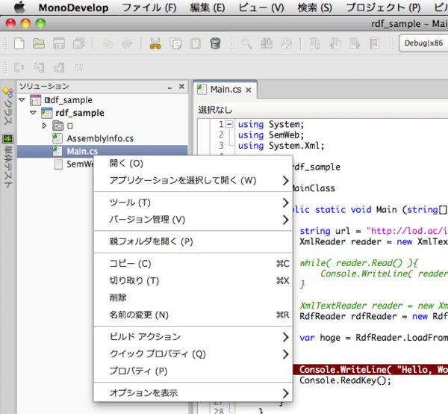Expand the ツール (T) submenu
Screen dimensions: 448x414
coord(193,203)
